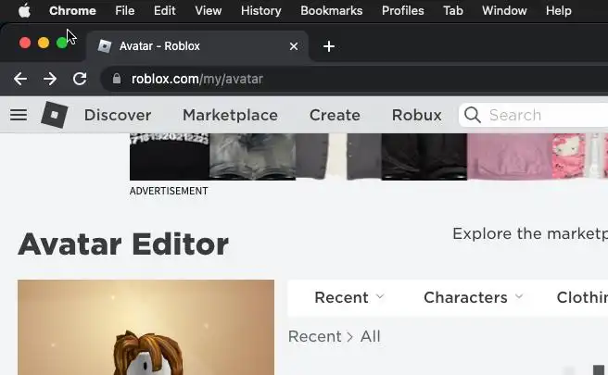Image resolution: width=608 pixels, height=375 pixels.
Task: Open the Help menu
Action: [558, 11]
